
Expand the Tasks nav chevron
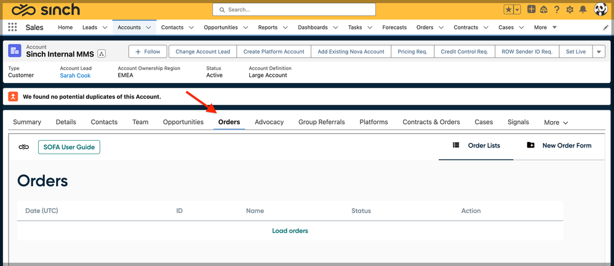[370, 28]
